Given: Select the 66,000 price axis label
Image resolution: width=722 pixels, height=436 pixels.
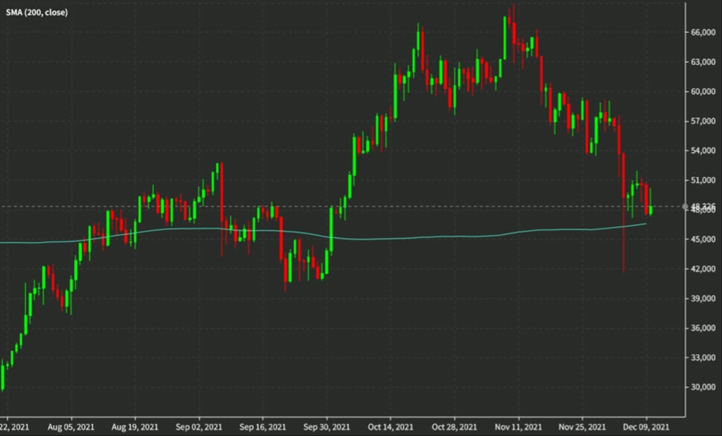Looking at the screenshot, I should (x=702, y=32).
